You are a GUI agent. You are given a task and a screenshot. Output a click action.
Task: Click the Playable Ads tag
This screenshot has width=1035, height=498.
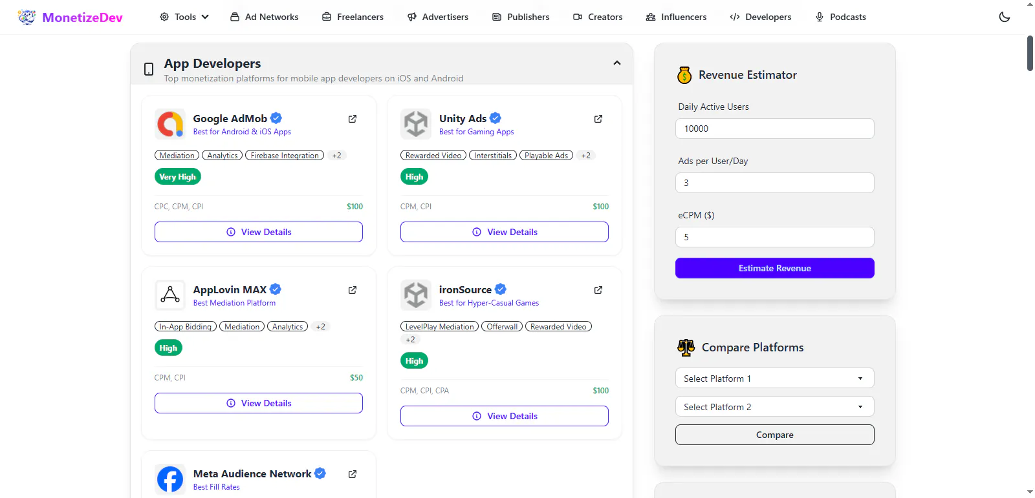coord(547,156)
